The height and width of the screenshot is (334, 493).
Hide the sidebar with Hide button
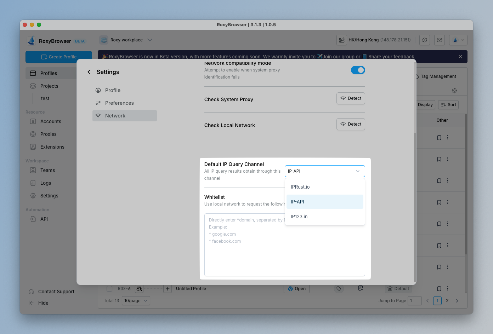pos(39,303)
